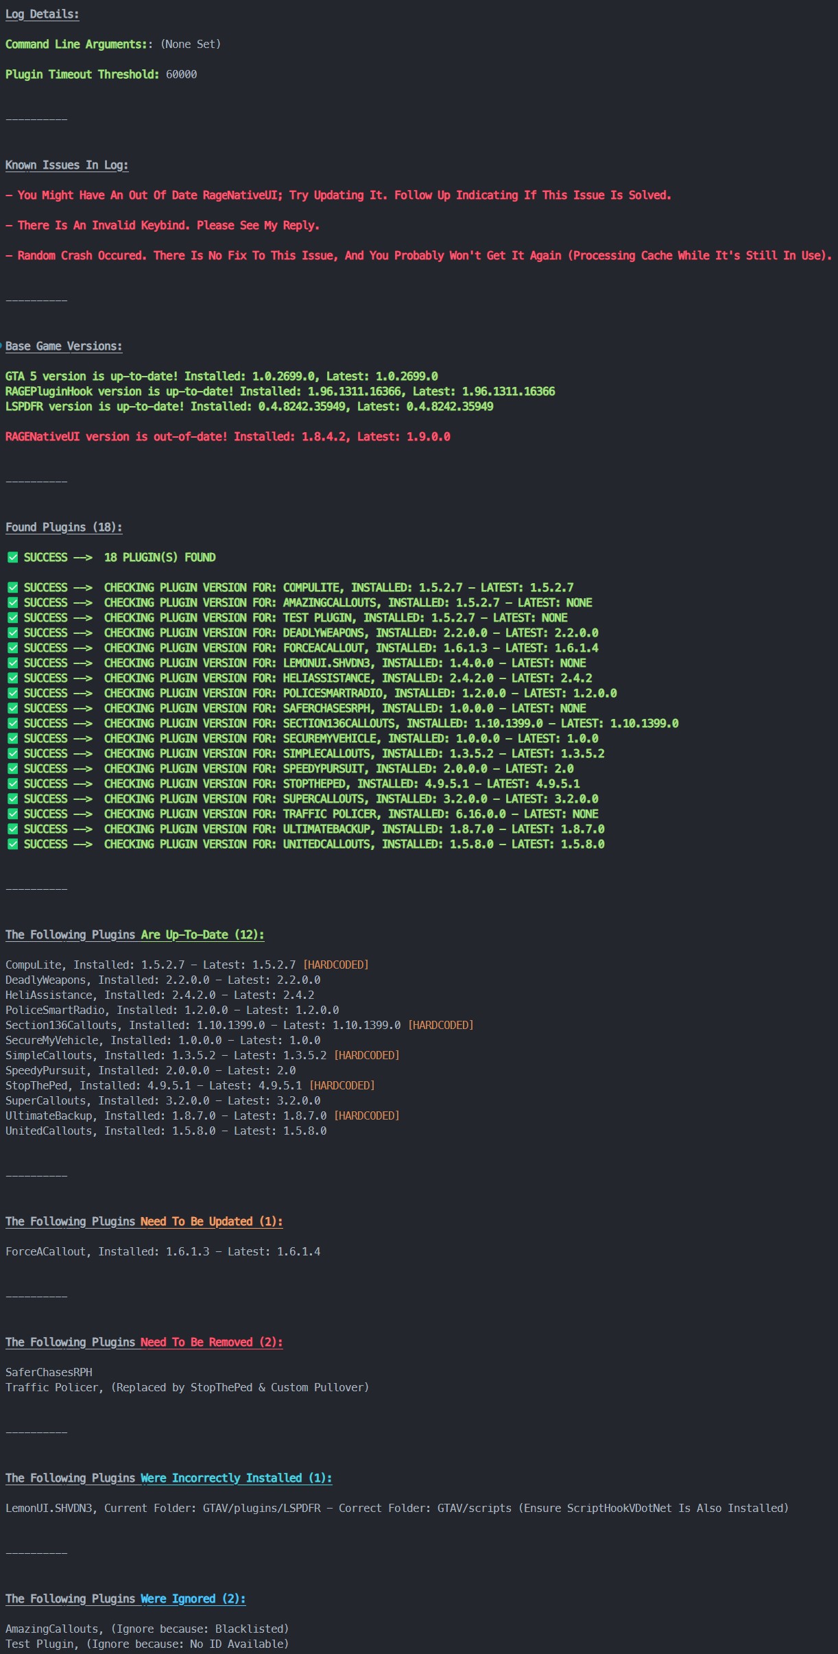Click the 'Test Plugin, (Ignore because: No ID' line
838x1654 pixels.
(147, 1644)
